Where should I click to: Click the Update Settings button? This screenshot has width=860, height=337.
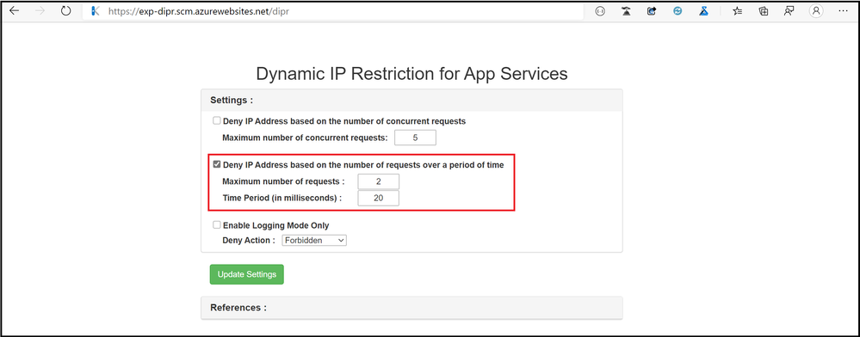(247, 274)
